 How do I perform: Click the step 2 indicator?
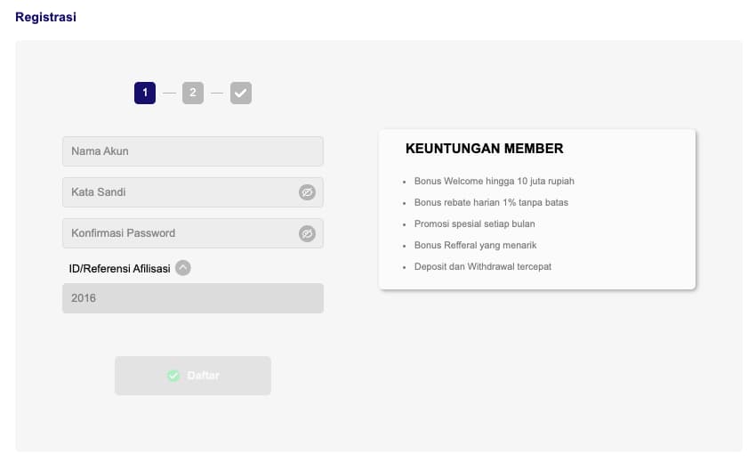[193, 93]
